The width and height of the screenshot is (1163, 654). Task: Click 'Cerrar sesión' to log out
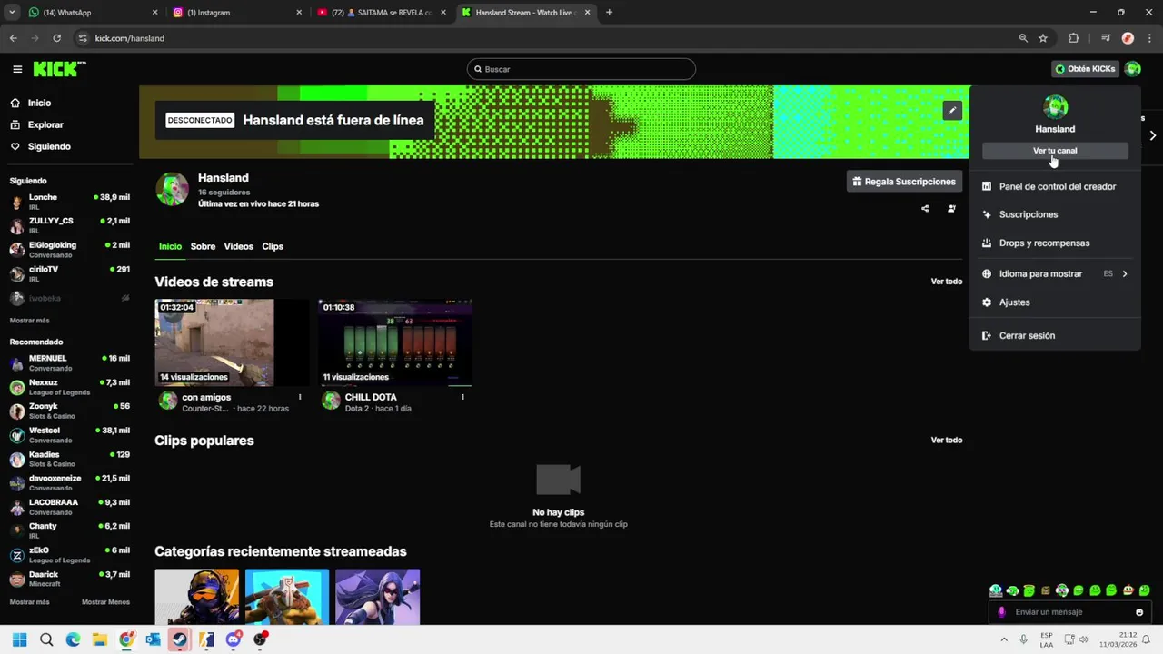pos(1055,335)
